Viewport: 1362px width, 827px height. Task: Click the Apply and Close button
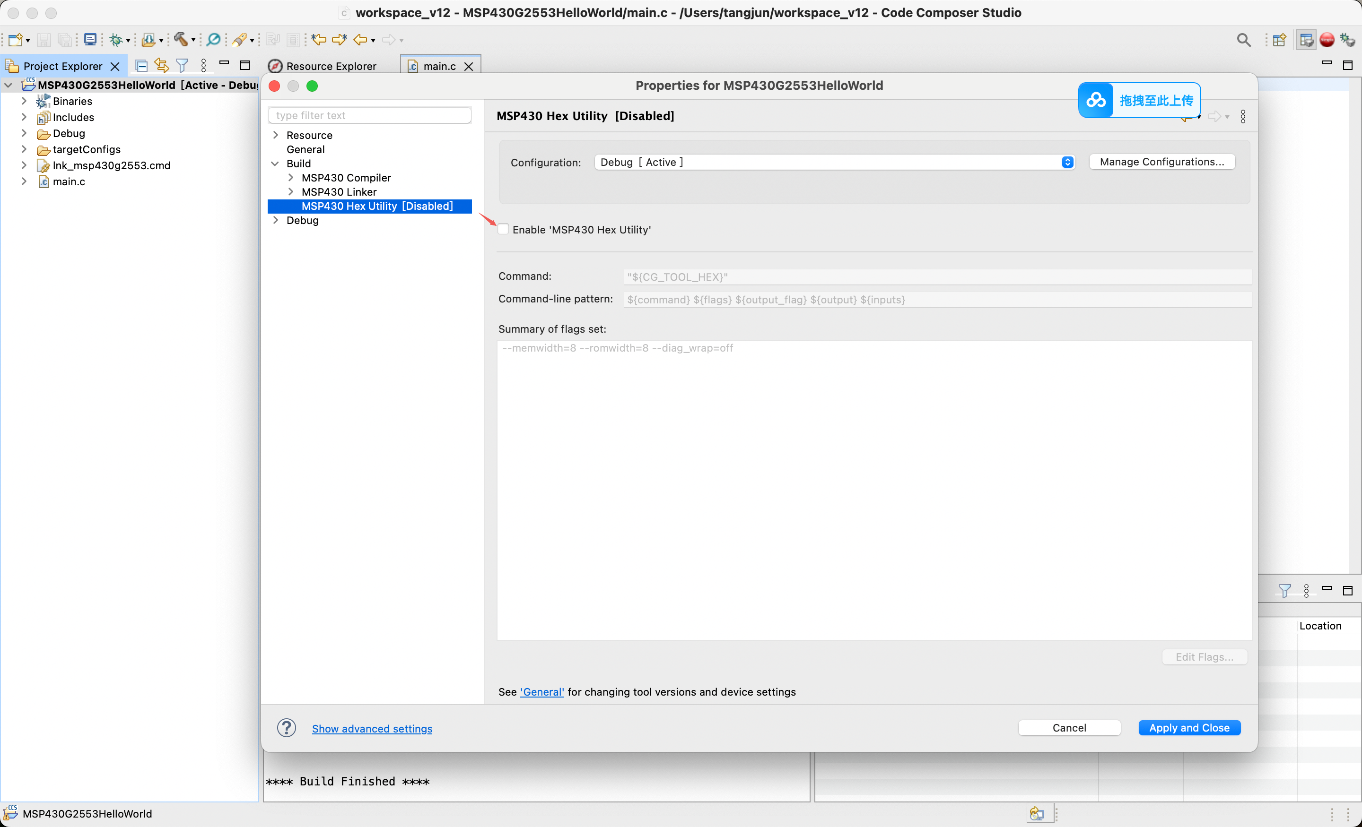[x=1189, y=728]
